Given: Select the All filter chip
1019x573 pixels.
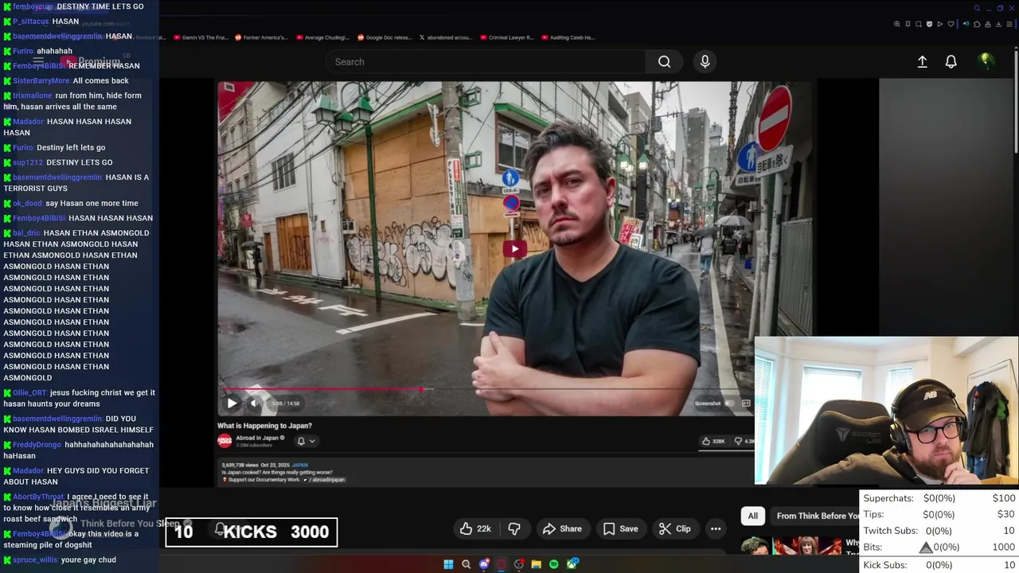Looking at the screenshot, I should point(752,516).
